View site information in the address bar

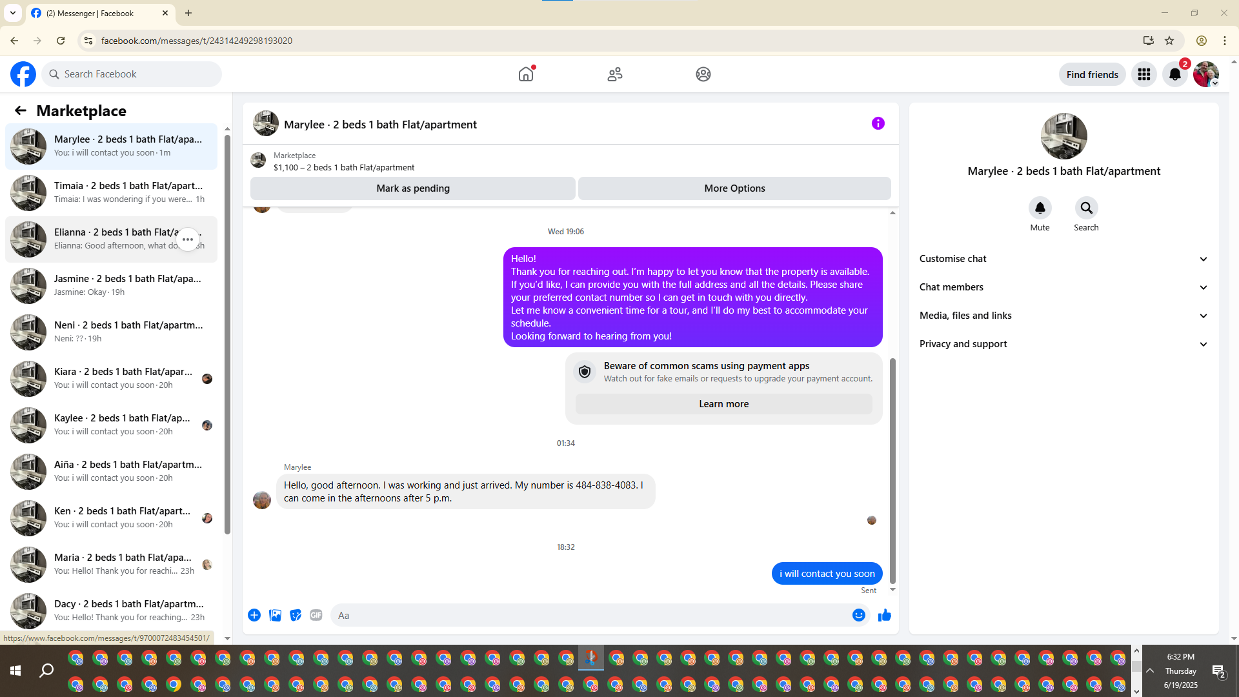tap(88, 41)
